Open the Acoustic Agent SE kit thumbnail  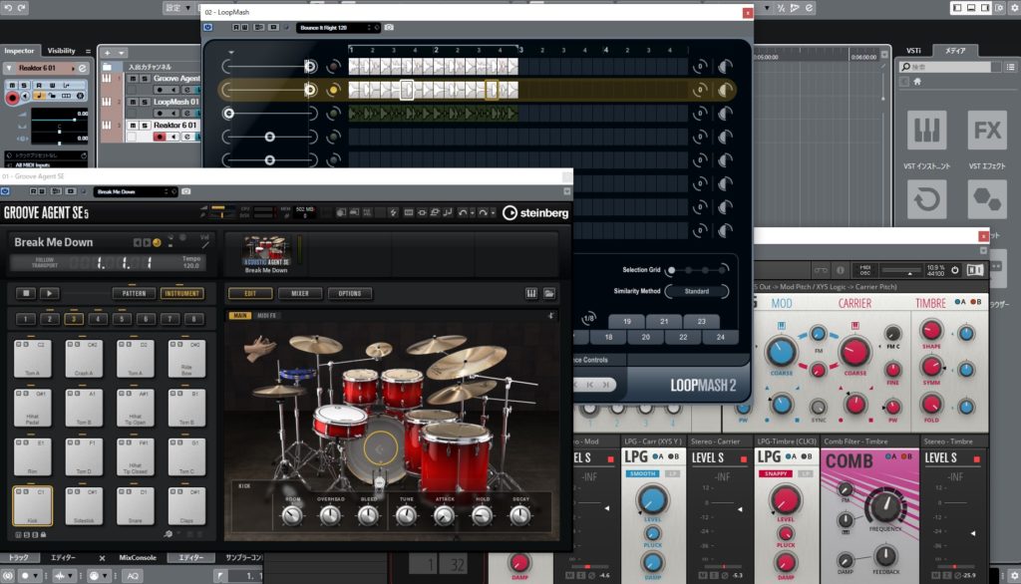tap(266, 252)
